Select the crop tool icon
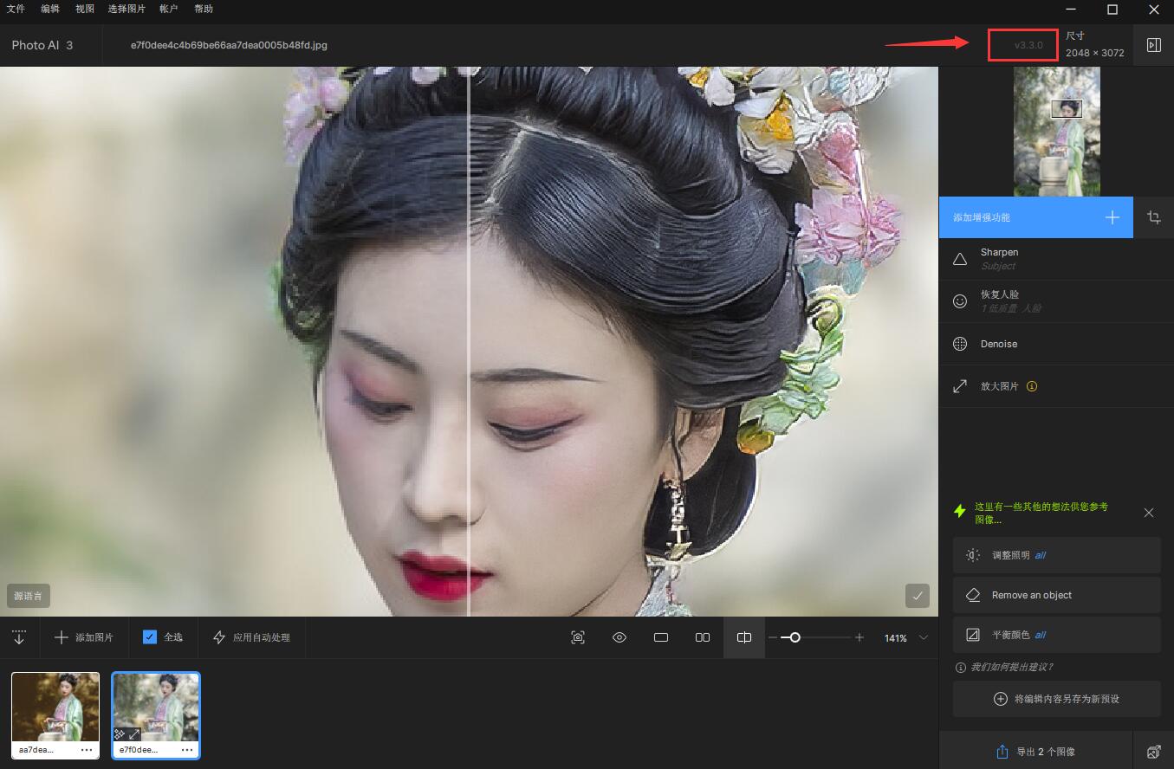Image resolution: width=1174 pixels, height=769 pixels. [x=1154, y=217]
